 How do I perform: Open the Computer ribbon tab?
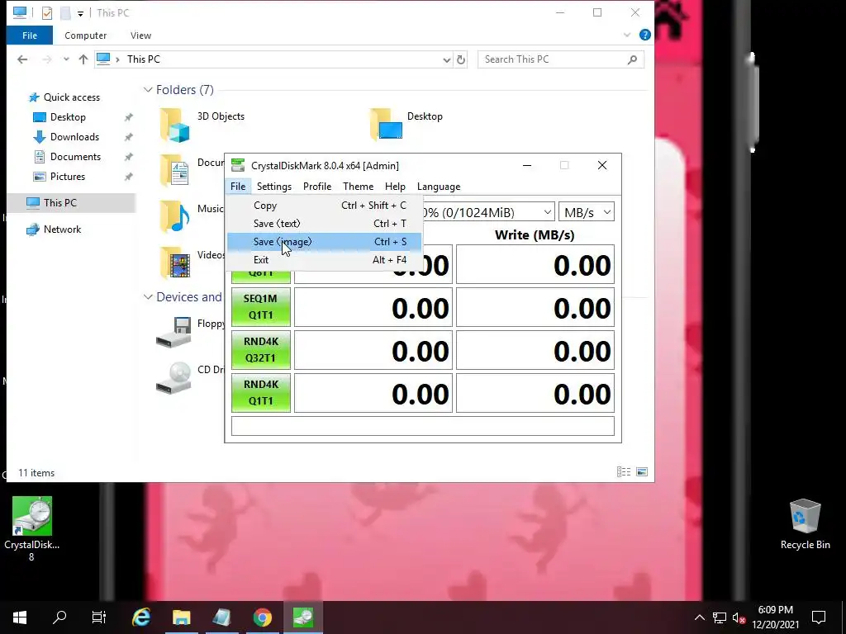(x=85, y=35)
